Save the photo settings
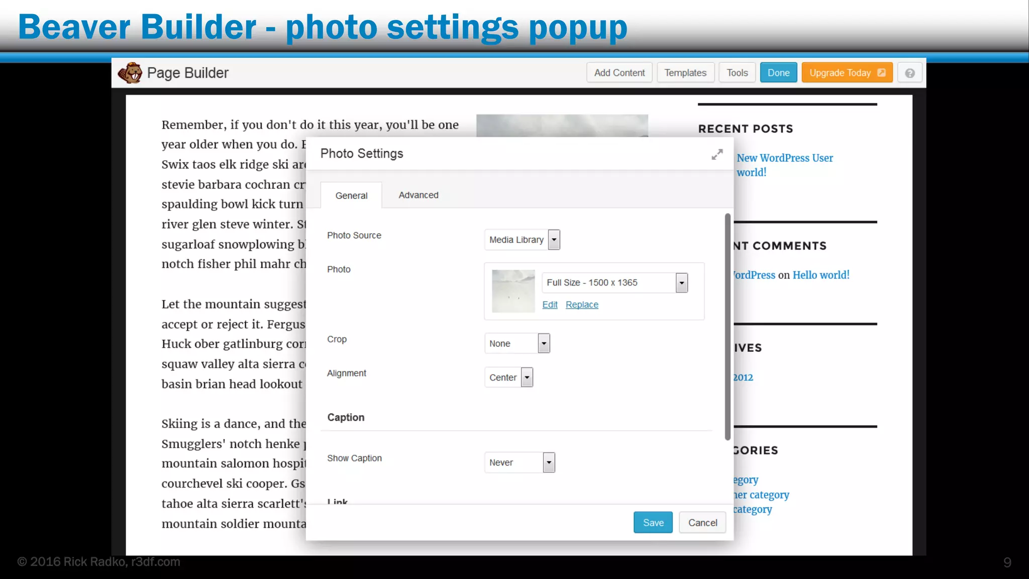The height and width of the screenshot is (579, 1029). pyautogui.click(x=653, y=523)
